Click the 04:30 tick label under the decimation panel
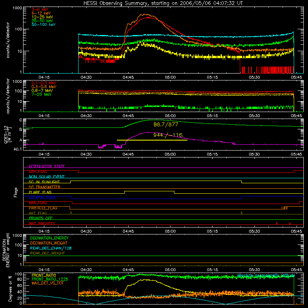This screenshot has height=308, width=308. pos(86,270)
